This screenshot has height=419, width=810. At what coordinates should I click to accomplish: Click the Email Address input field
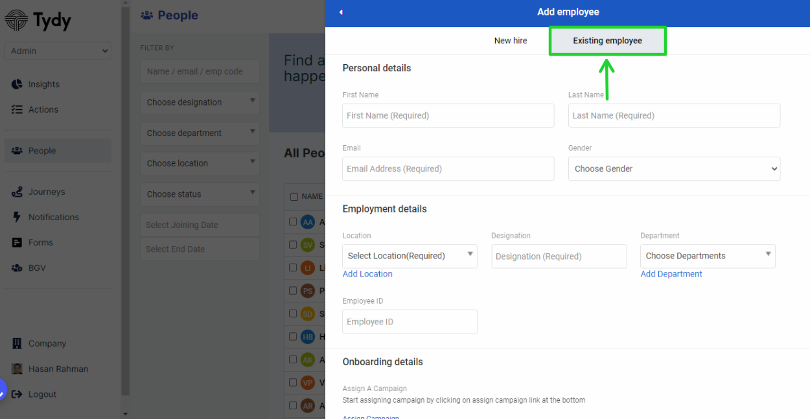(448, 168)
